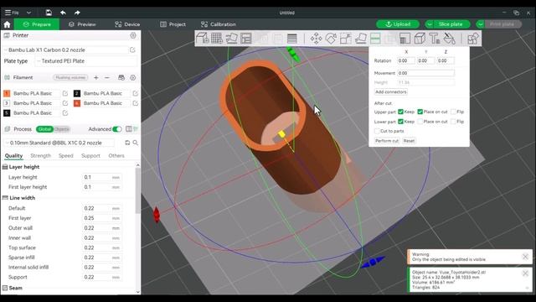536x302 pixels.
Task: Select the Seam painting cube icon
Action: [x=420, y=39]
